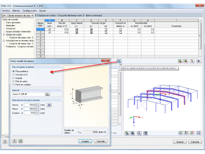Select Secciones in the navigator

[x=11, y=29]
